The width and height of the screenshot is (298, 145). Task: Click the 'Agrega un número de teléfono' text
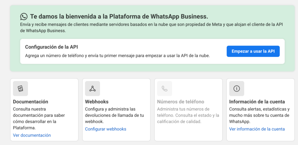(x=117, y=55)
